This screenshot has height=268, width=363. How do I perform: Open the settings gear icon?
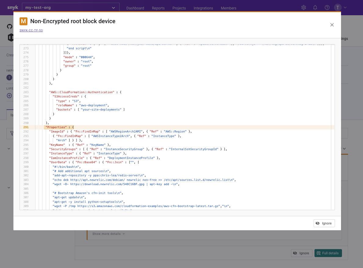tap(304, 8)
